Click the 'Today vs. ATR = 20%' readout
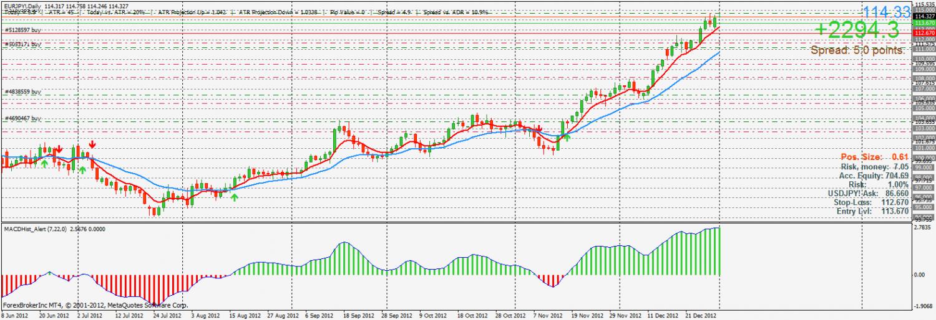This screenshot has width=936, height=320. coord(115,12)
